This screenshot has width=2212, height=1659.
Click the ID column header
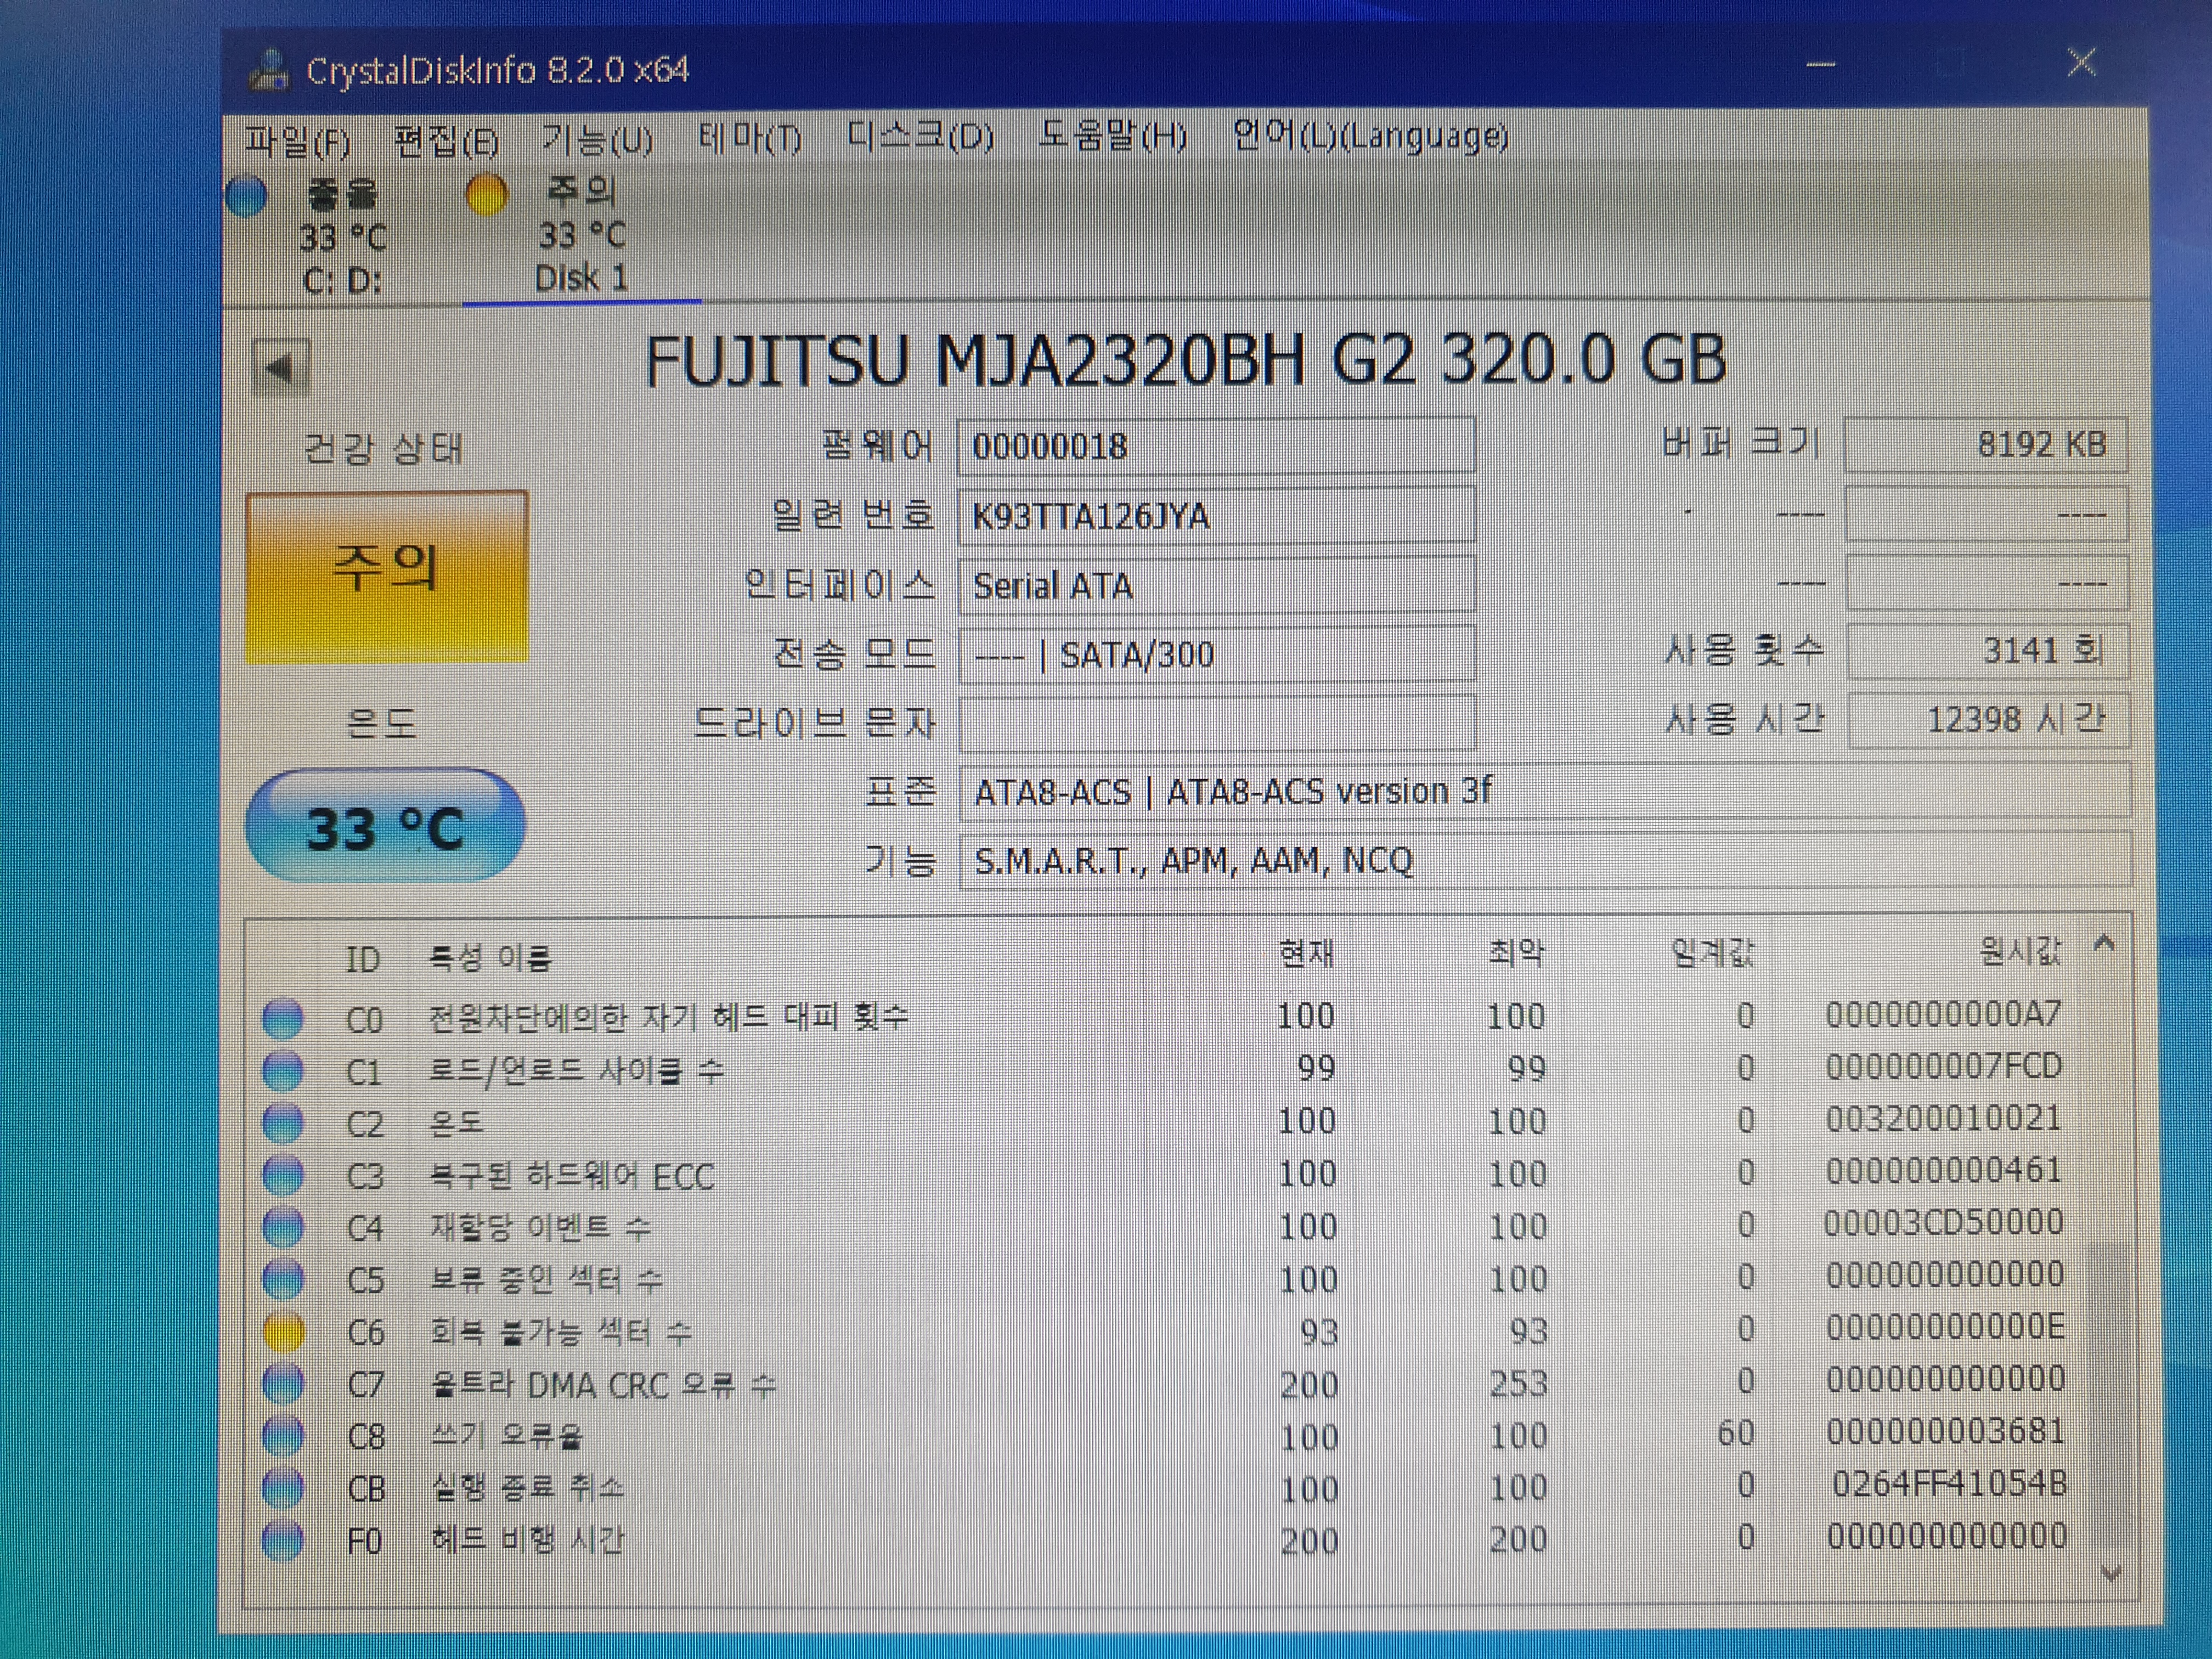[x=362, y=960]
